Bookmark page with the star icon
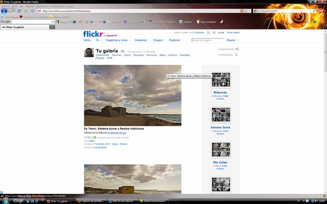Viewport: 327px width, 204px height. coord(246,11)
